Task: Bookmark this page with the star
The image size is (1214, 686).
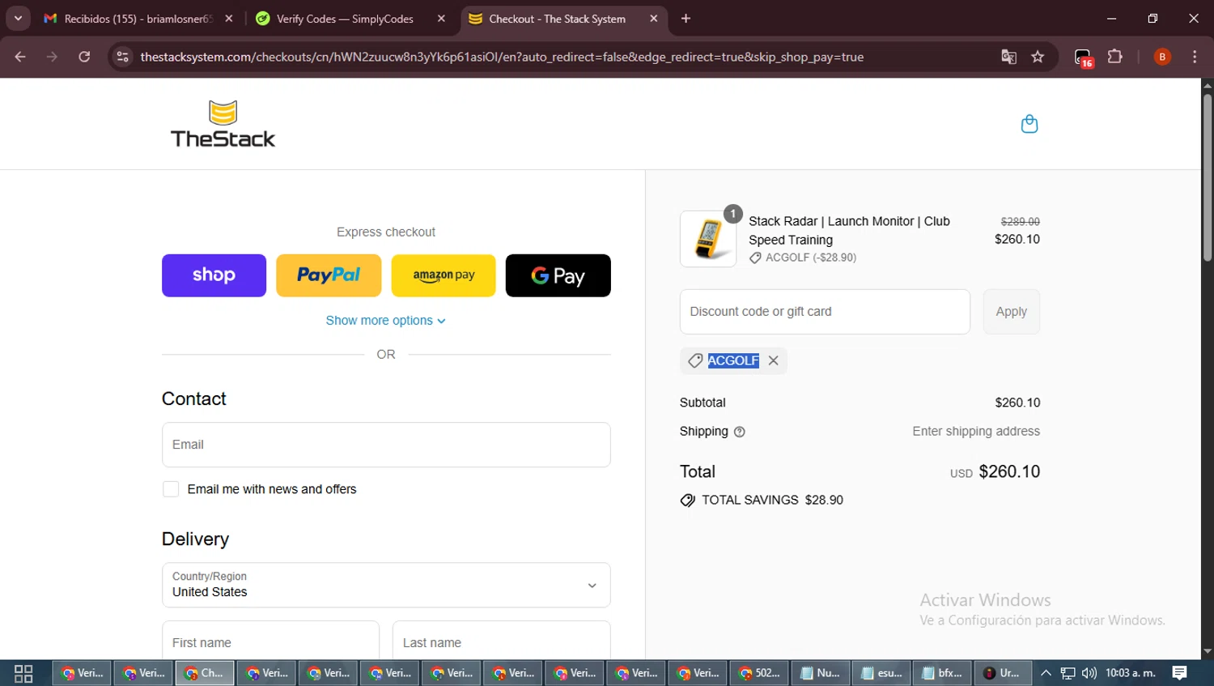Action: click(x=1038, y=57)
